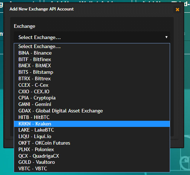Select GOLD - Vaultoro exchange
This screenshot has height=175, width=190.
pyautogui.click(x=92, y=162)
